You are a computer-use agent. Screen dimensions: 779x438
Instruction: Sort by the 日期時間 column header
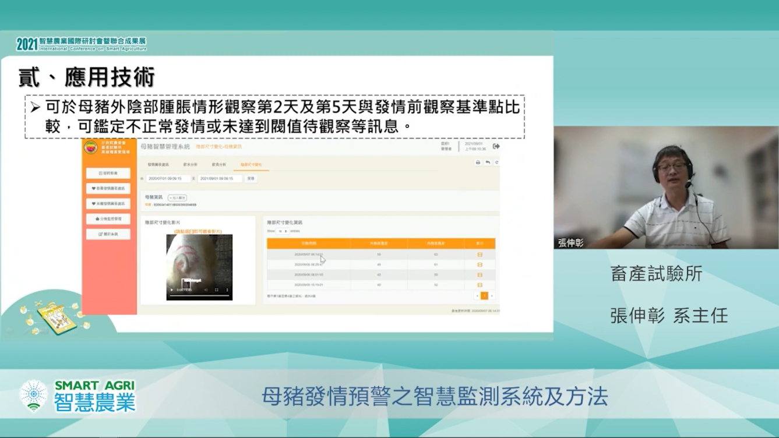pyautogui.click(x=309, y=243)
